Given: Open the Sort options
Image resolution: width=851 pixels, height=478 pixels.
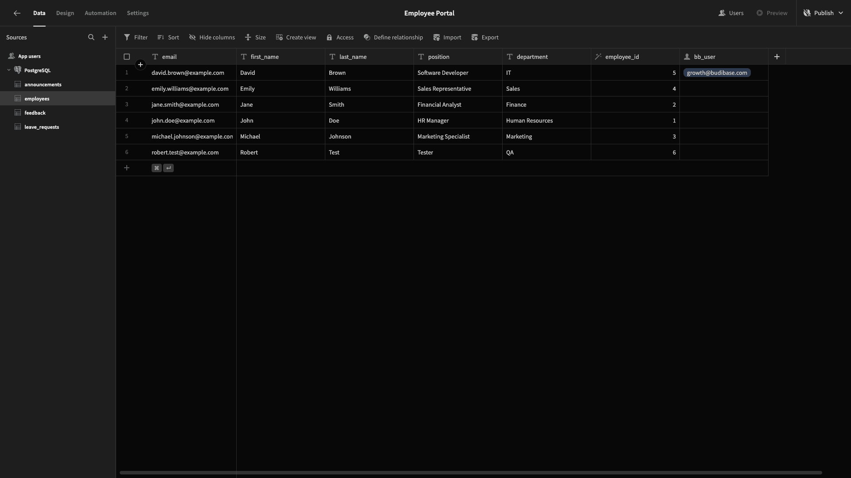Looking at the screenshot, I should (x=168, y=38).
